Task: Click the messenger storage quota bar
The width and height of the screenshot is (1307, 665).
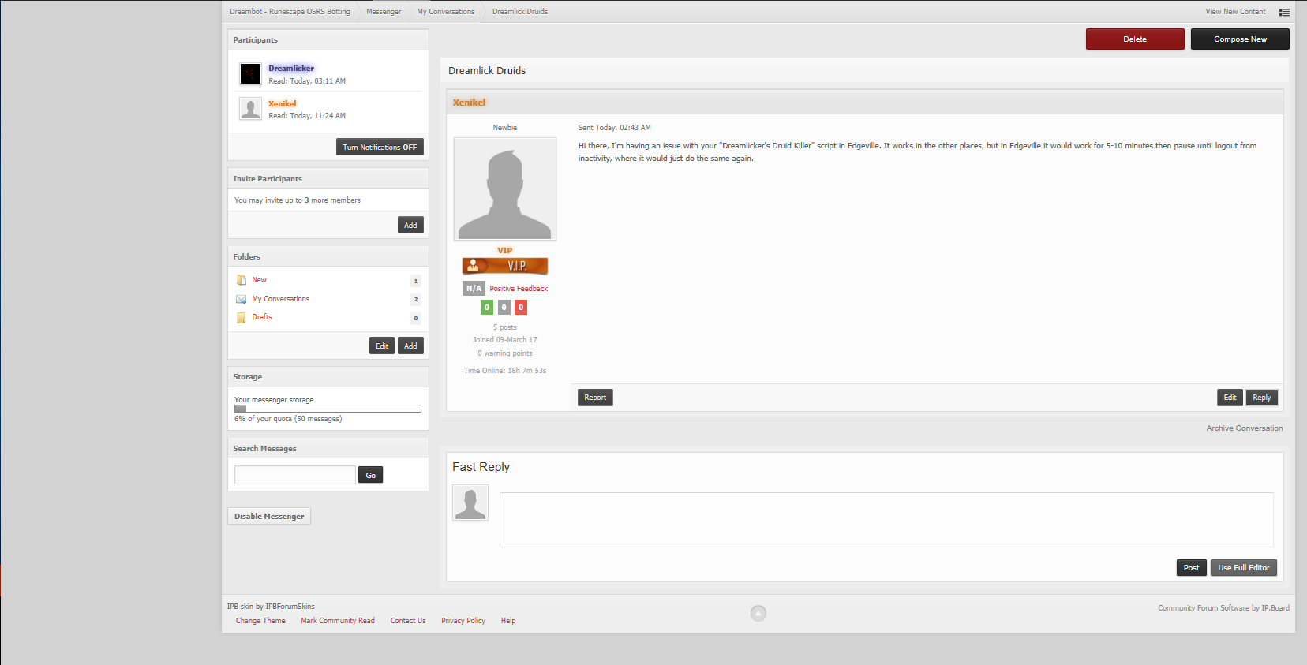Action: point(328,409)
